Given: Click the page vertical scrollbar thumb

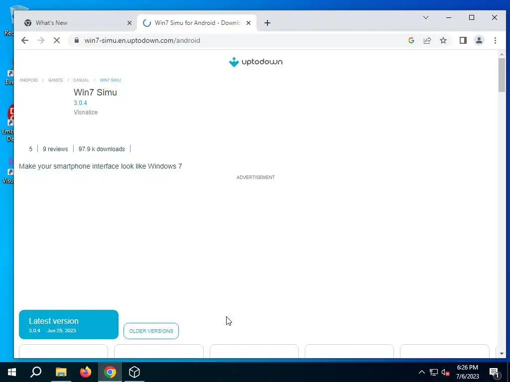Looking at the screenshot, I should click(502, 75).
